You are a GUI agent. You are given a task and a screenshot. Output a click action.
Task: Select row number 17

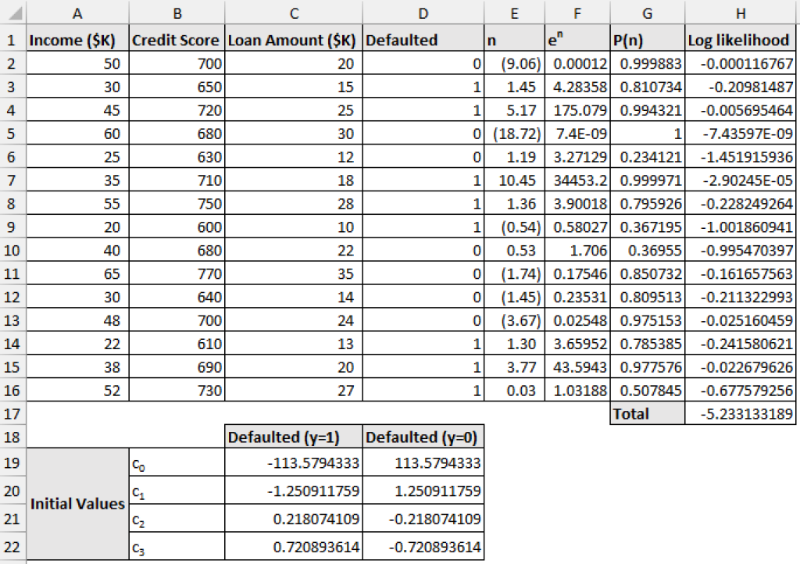point(12,414)
